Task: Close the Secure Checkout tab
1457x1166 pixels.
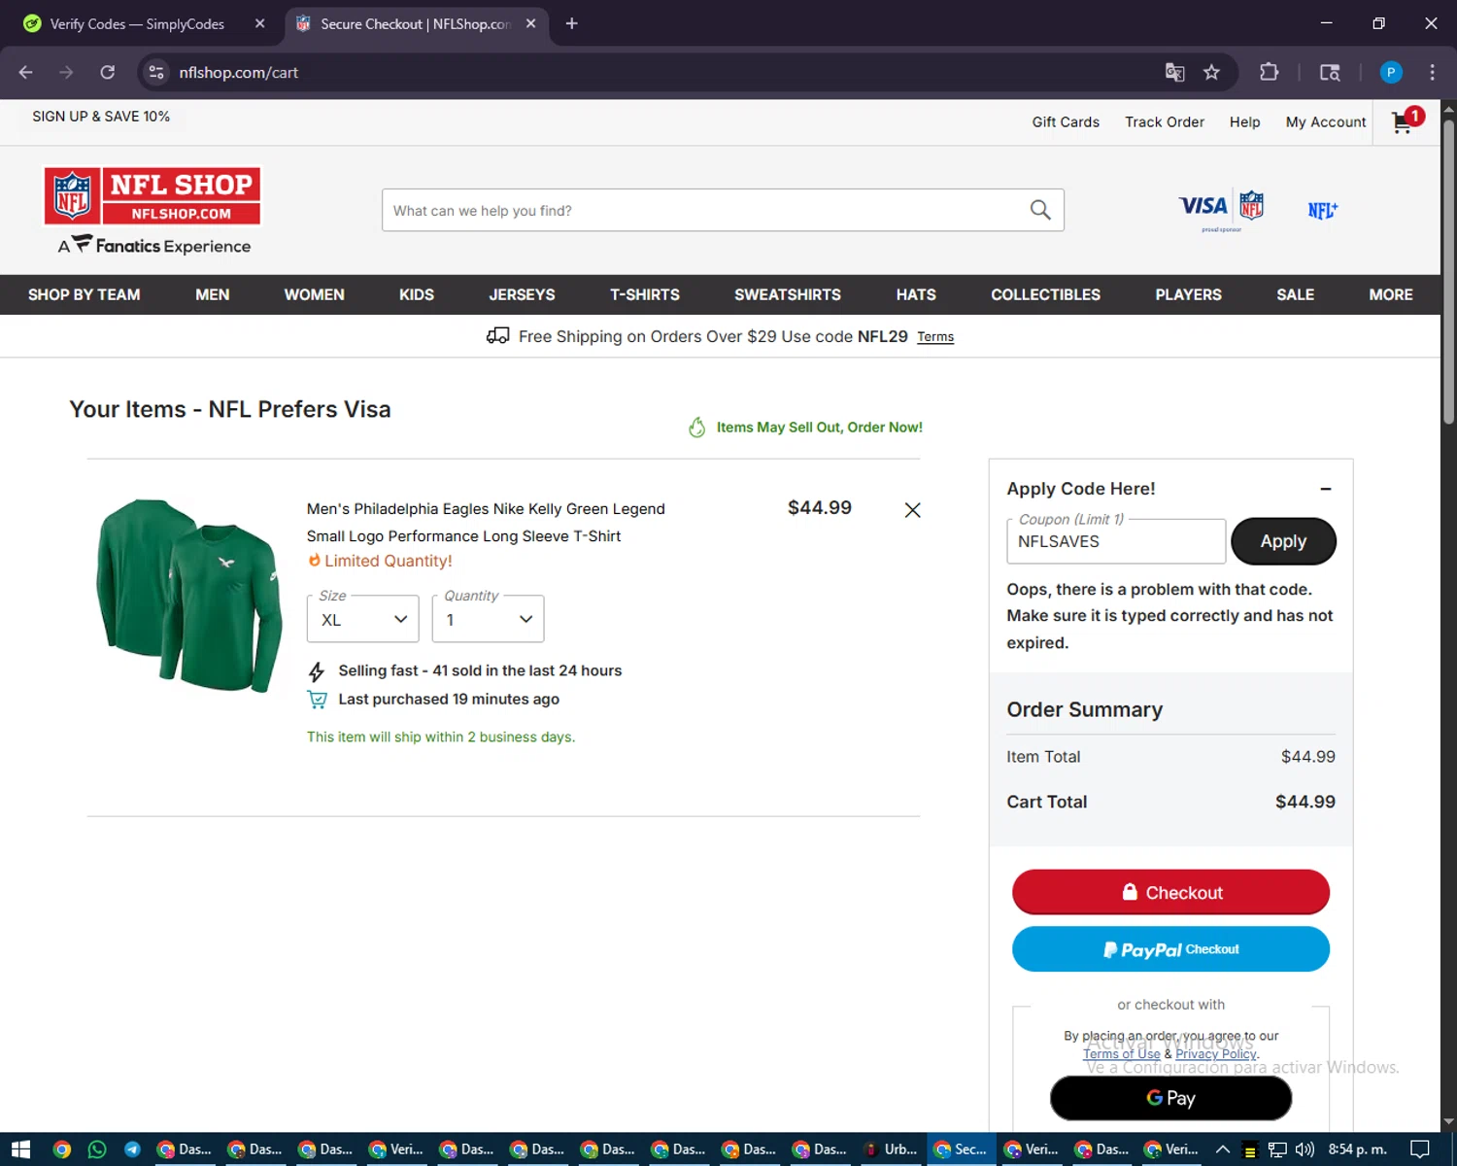Action: pos(530,23)
